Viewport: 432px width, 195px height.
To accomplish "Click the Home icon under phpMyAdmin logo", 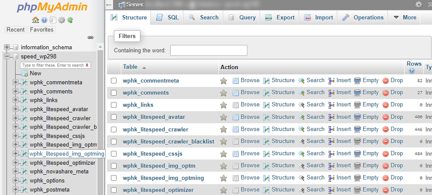I will pyautogui.click(x=36, y=20).
